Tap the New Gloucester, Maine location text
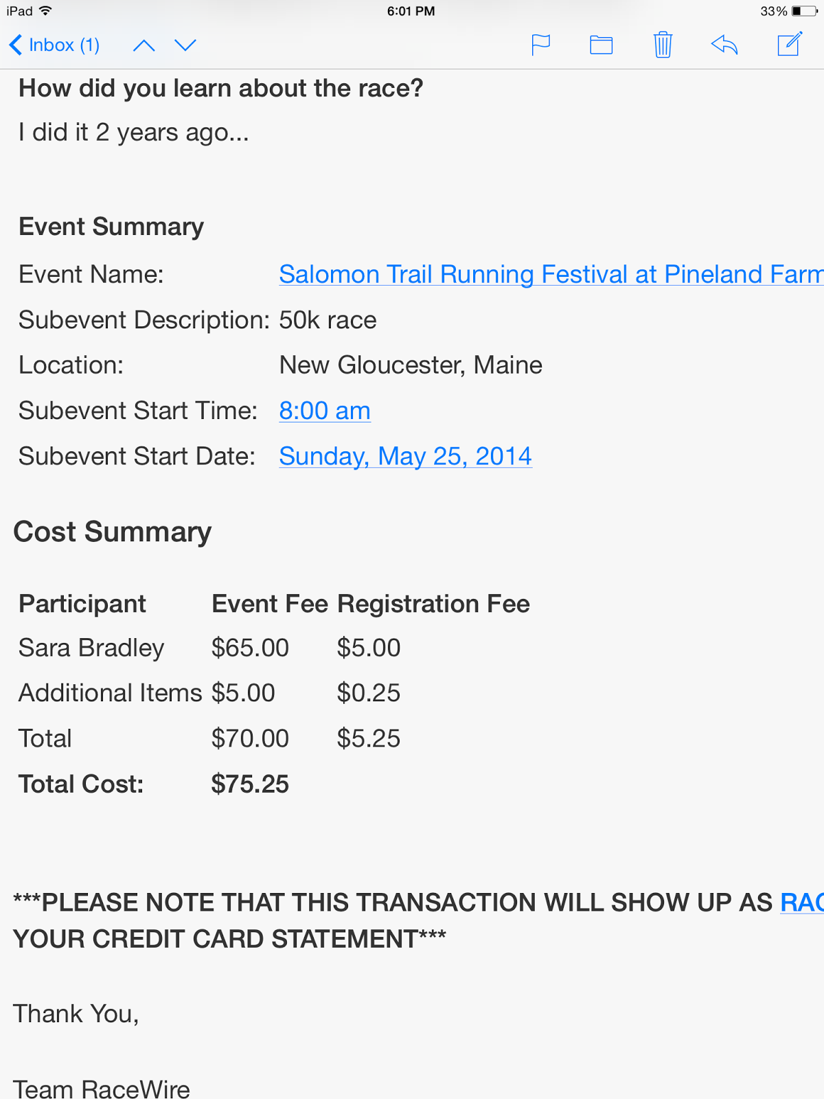This screenshot has width=824, height=1099. pyautogui.click(x=411, y=365)
